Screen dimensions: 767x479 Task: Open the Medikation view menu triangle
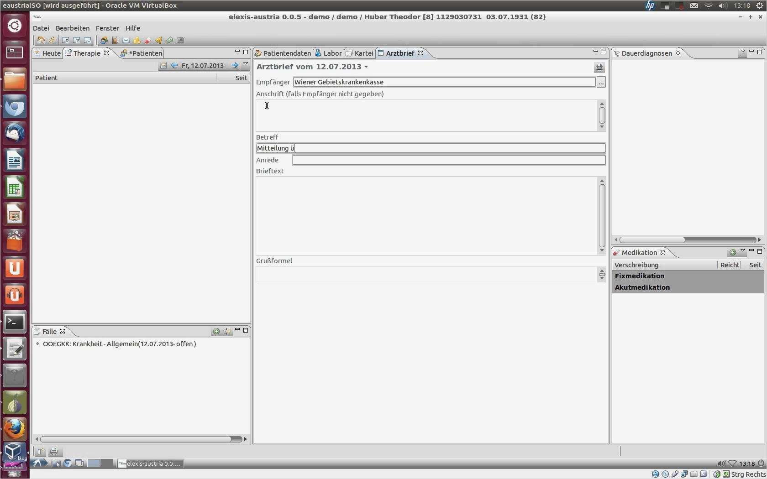pos(743,251)
